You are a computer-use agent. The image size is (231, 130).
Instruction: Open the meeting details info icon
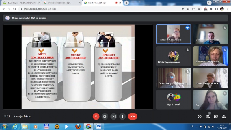point(200,116)
